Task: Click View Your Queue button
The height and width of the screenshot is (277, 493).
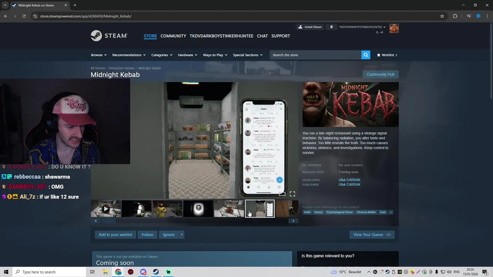Action: tap(372, 235)
